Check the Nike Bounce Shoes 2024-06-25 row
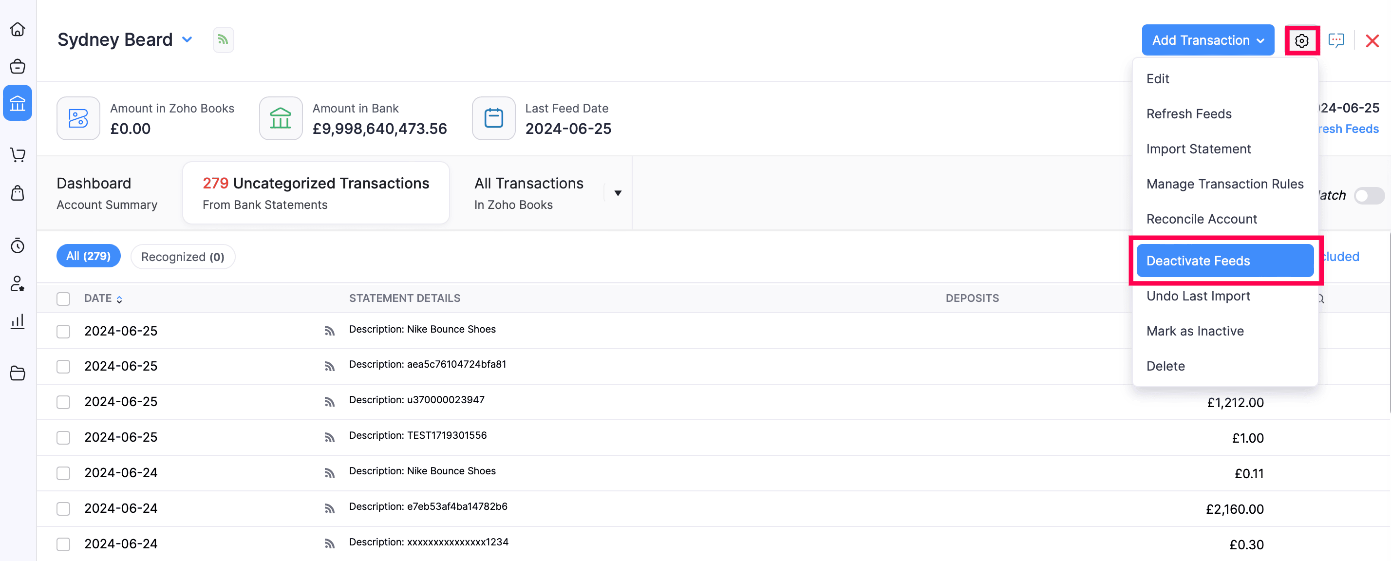 coord(64,331)
